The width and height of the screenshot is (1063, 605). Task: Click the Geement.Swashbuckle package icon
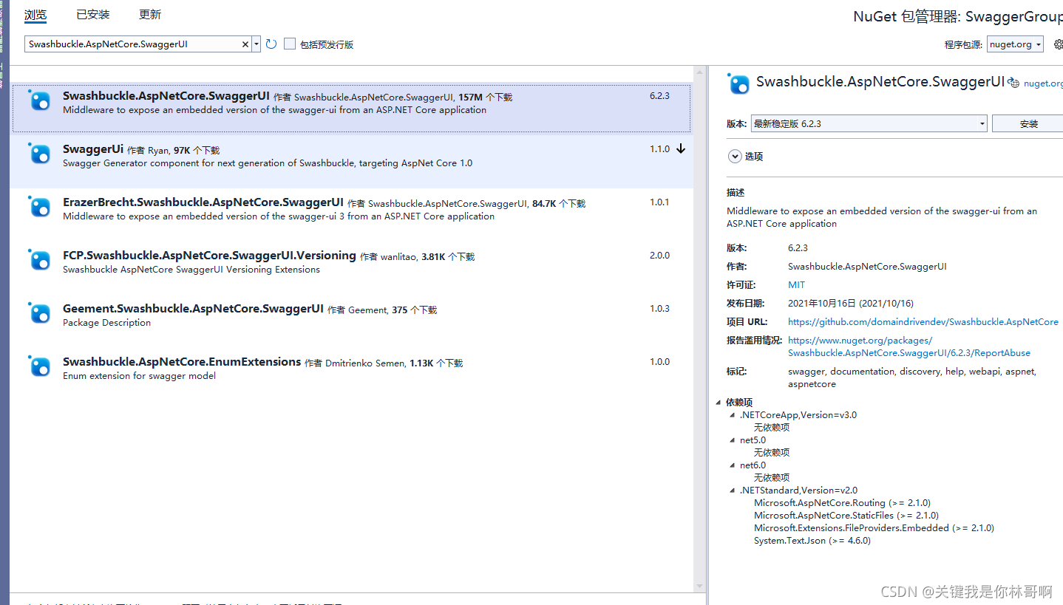coord(39,313)
